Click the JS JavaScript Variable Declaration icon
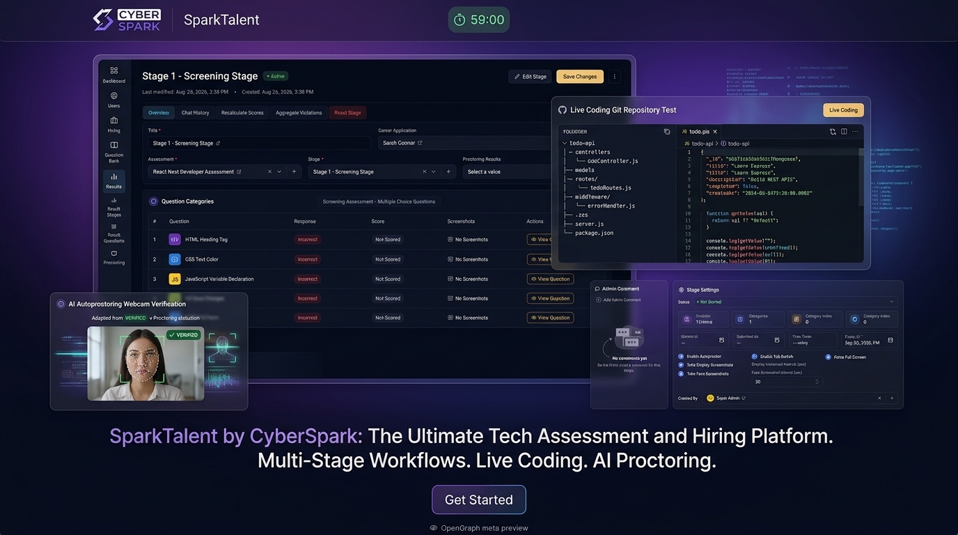958x535 pixels. [x=175, y=279]
